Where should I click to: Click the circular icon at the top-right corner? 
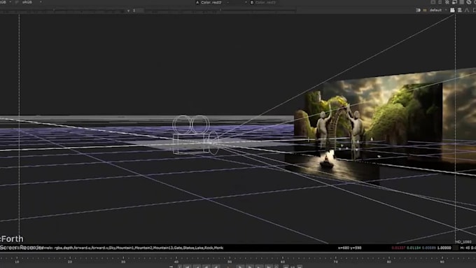(x=469, y=2)
